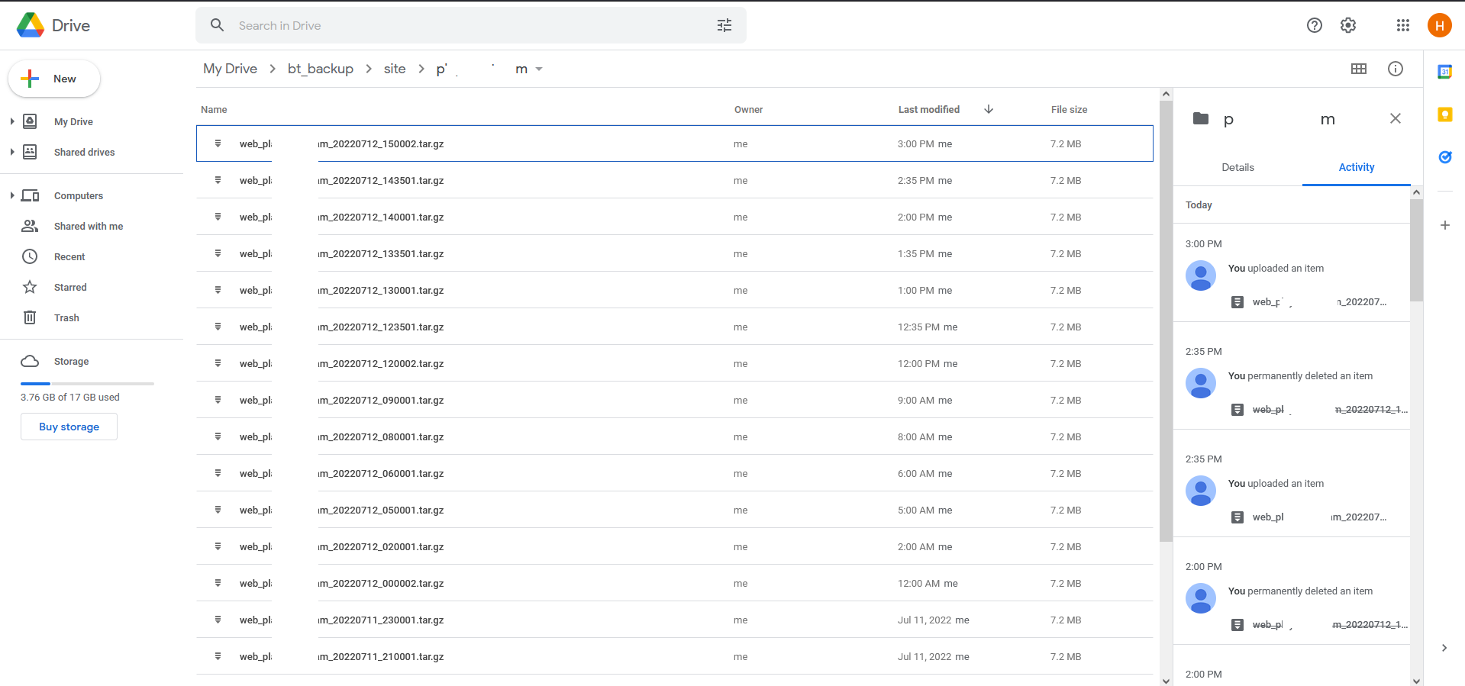Viewport: 1465px width, 686px height.
Task: Click the storage usage bar
Action: tap(87, 383)
